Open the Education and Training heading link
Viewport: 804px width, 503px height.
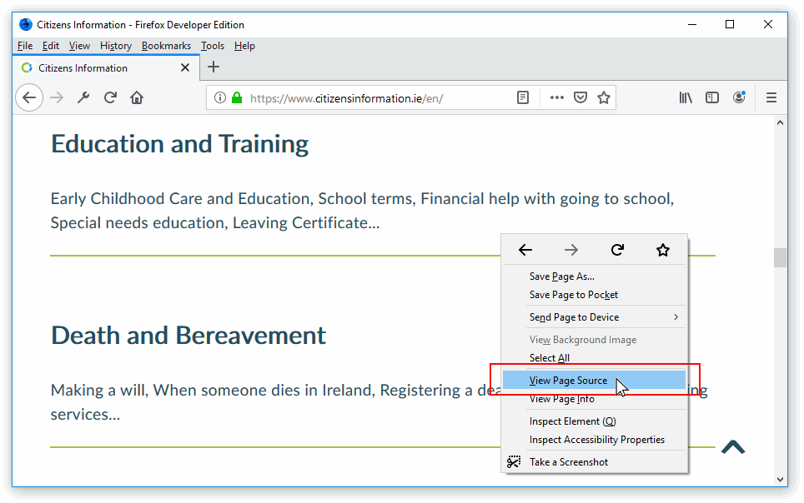point(179,144)
